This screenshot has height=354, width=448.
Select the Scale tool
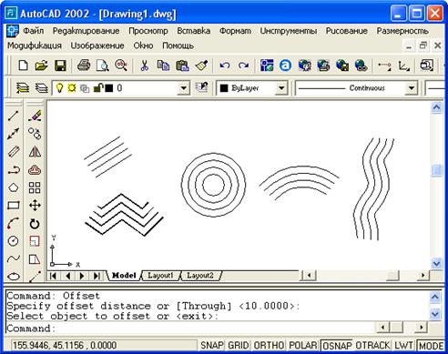[35, 241]
